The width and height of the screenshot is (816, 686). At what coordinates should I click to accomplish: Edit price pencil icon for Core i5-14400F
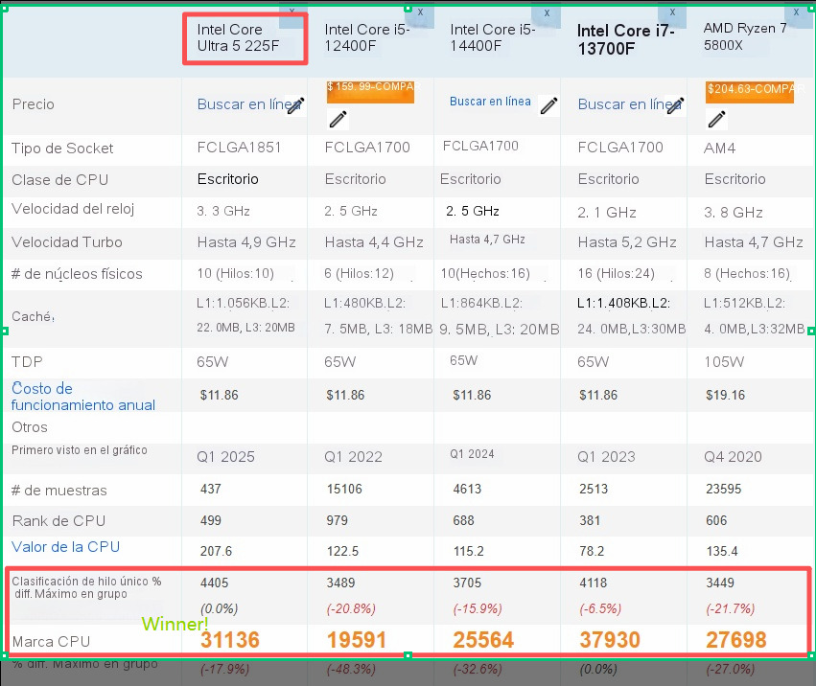point(549,105)
